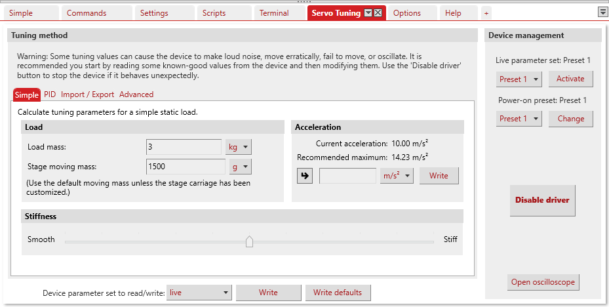Click the Stiffness slider thumb
Viewport: 609px width, 307px height.
[x=249, y=241]
